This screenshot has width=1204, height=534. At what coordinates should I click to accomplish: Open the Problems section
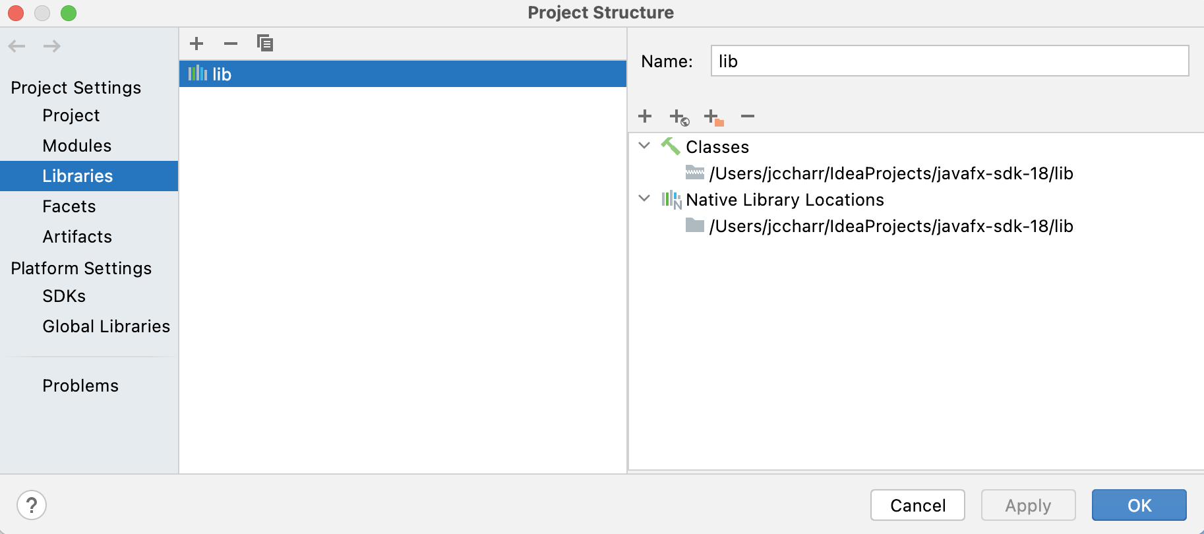pos(80,386)
